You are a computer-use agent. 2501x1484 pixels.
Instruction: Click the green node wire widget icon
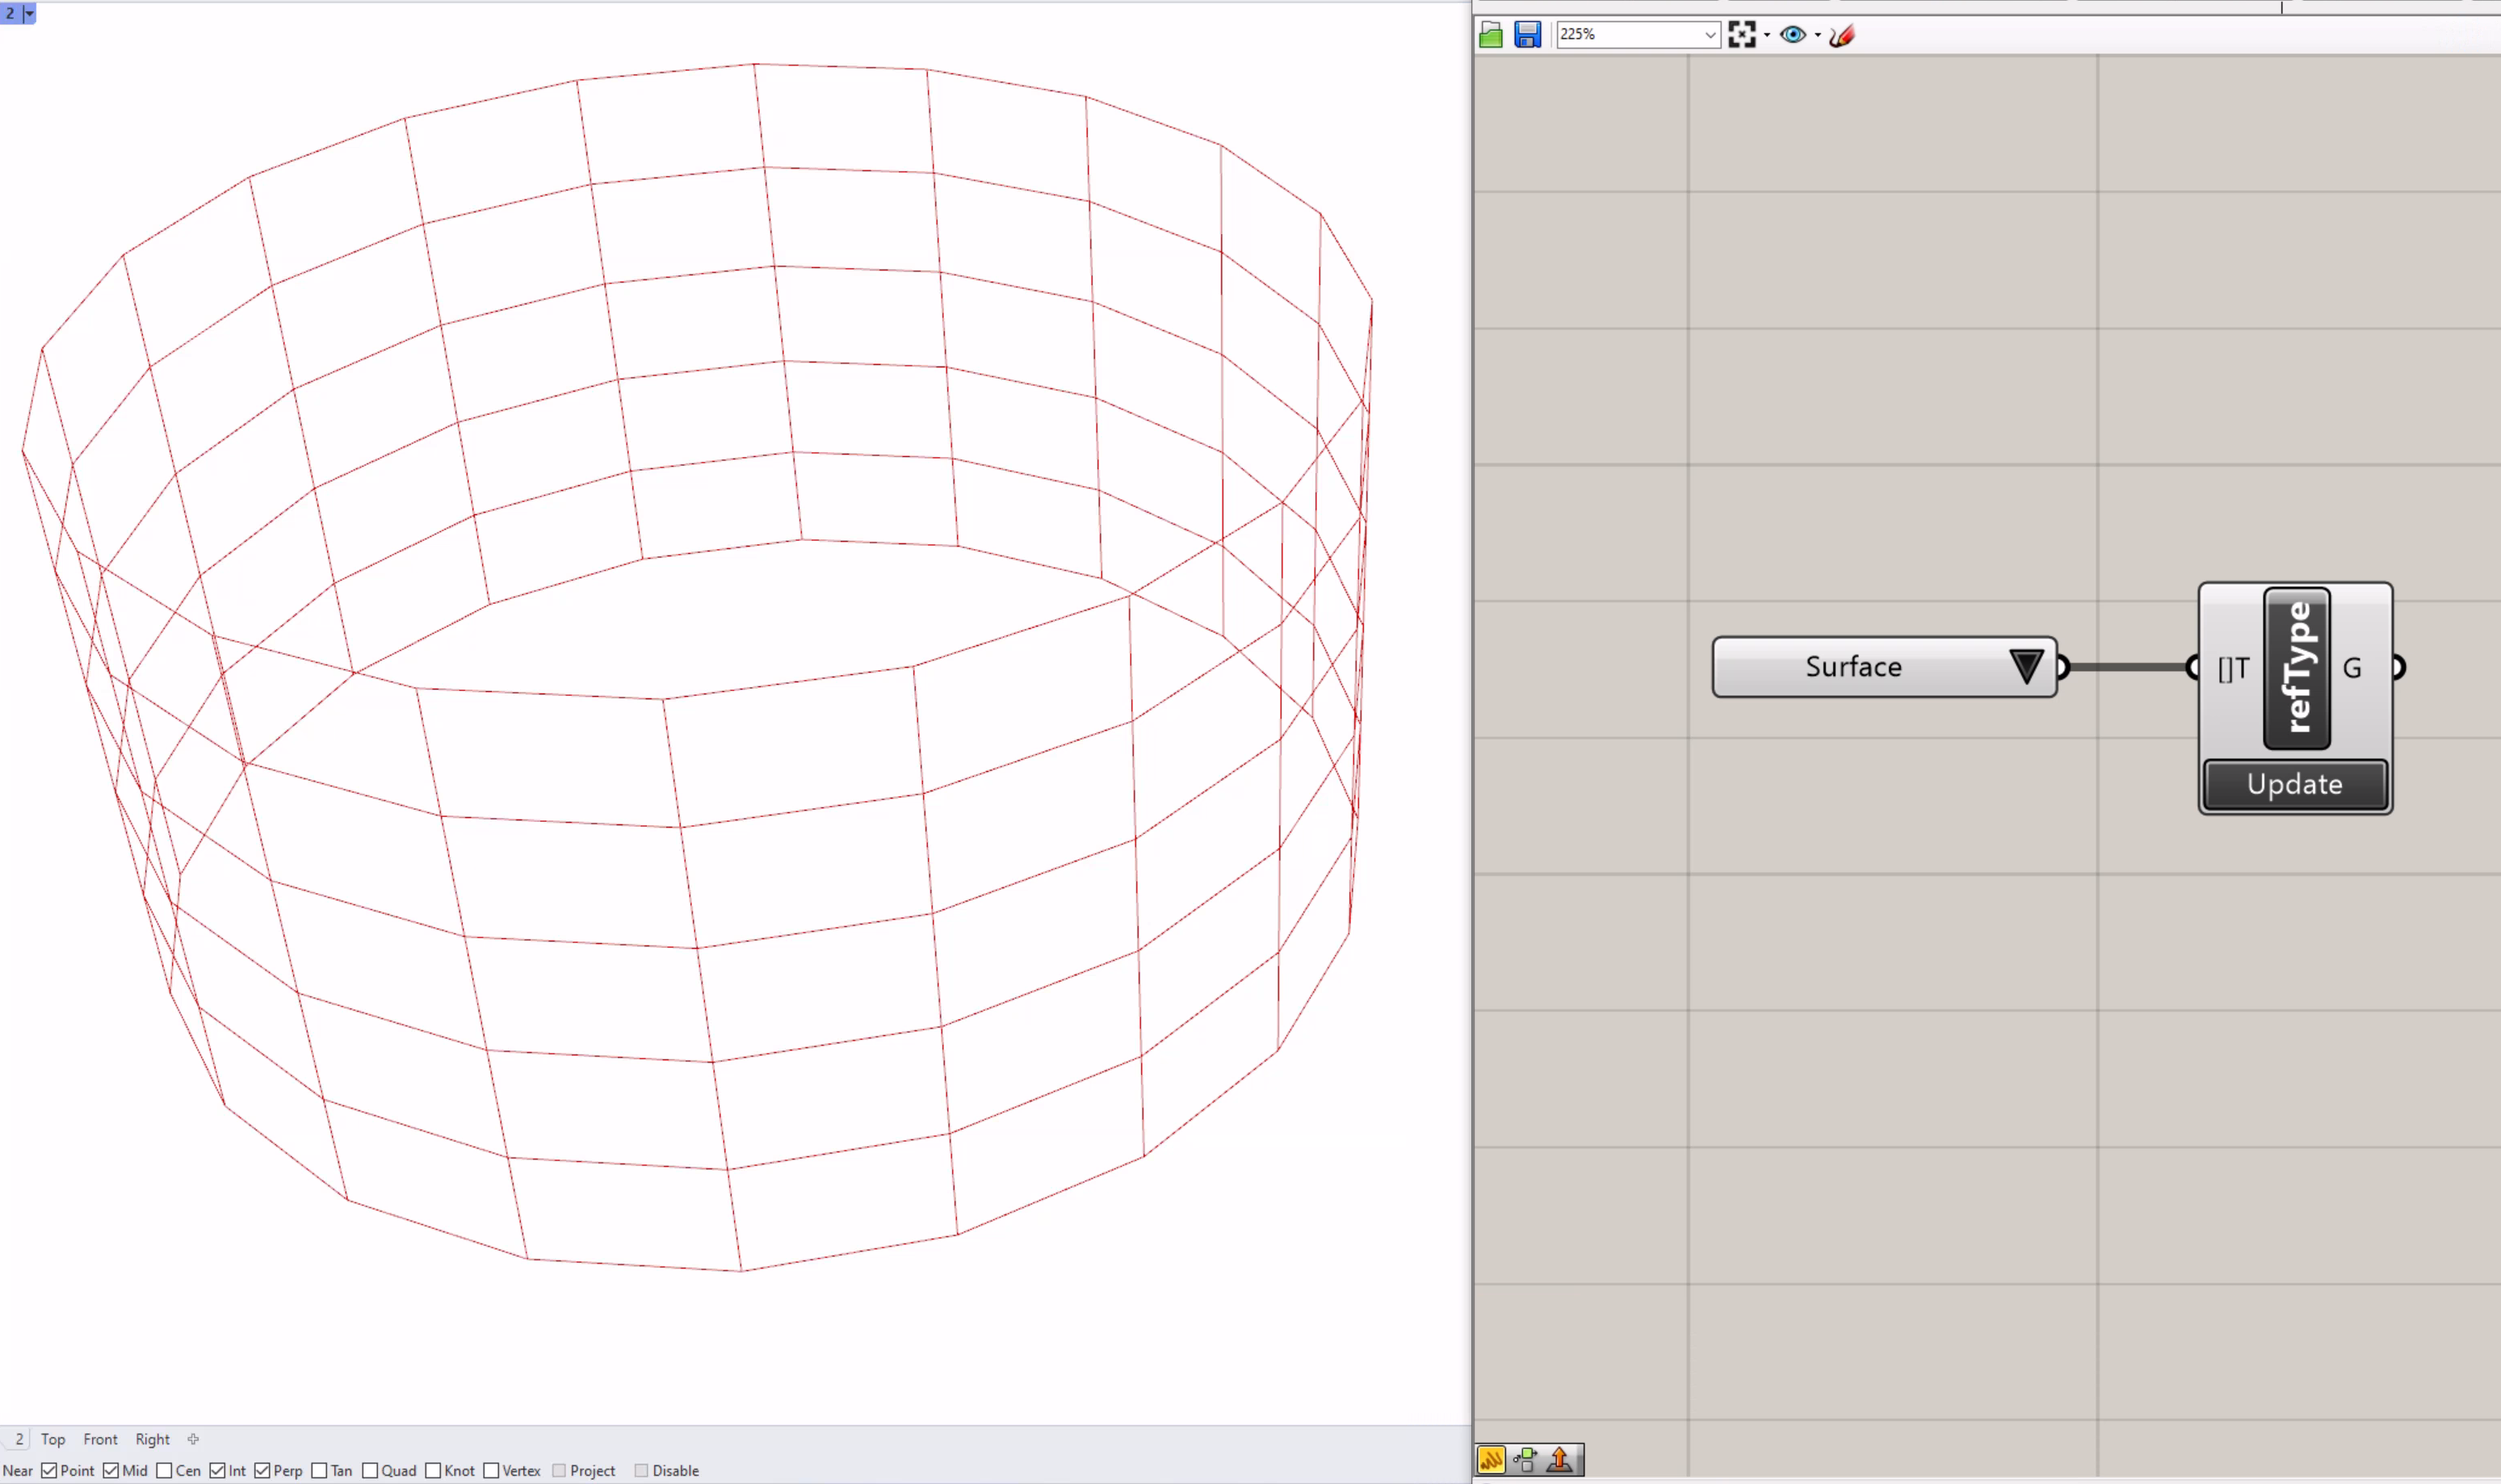1525,1460
